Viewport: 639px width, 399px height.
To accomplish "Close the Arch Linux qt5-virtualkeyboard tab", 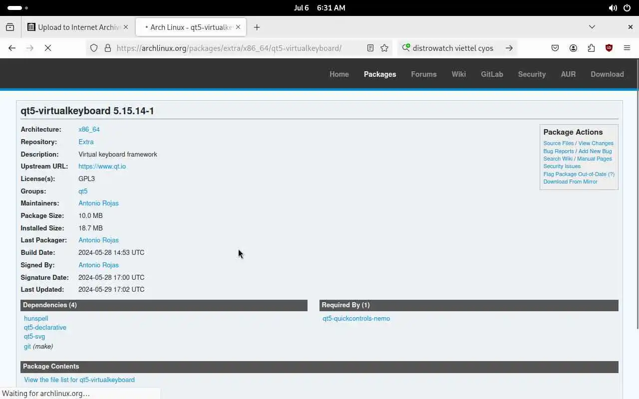I will [238, 27].
